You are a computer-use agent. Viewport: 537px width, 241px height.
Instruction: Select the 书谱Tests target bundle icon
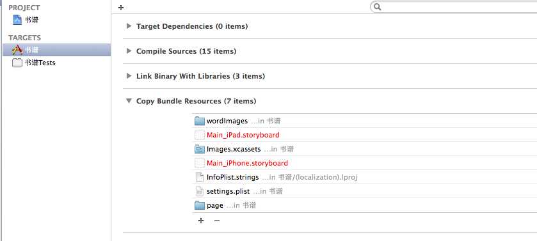pos(17,63)
